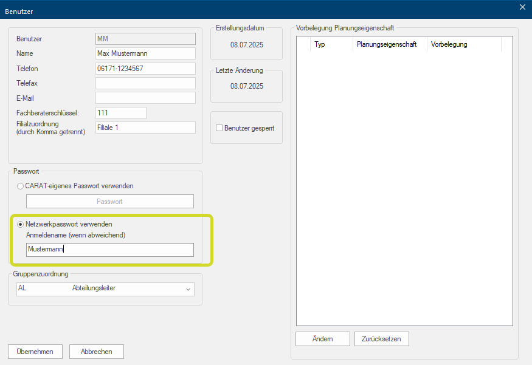Click the empty E-Mail field
Screen dimensions: 532x365
click(x=145, y=98)
